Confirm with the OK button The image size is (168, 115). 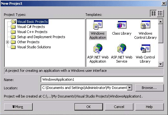[89, 107]
